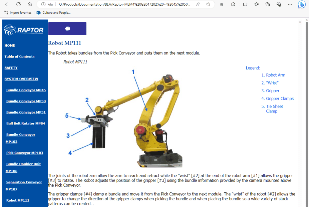
Task: Click the Import favorites bar item
Action: click(17, 13)
